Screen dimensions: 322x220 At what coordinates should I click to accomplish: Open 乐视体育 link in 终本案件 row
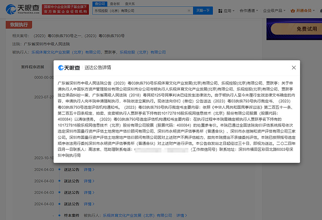(x=137, y=216)
